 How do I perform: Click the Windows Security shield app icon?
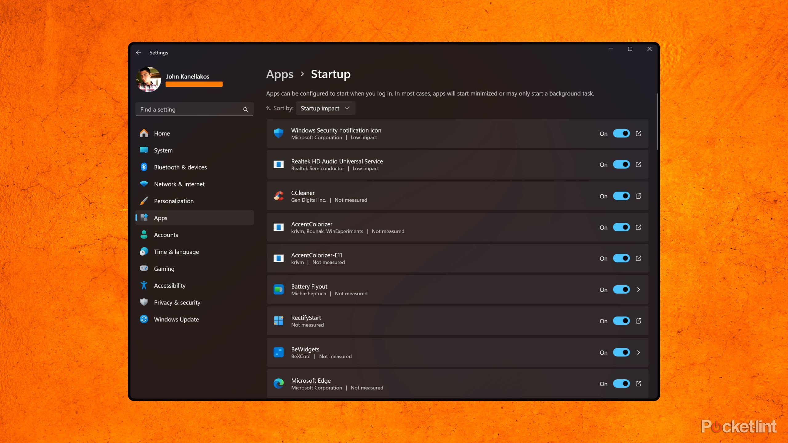pyautogui.click(x=279, y=134)
